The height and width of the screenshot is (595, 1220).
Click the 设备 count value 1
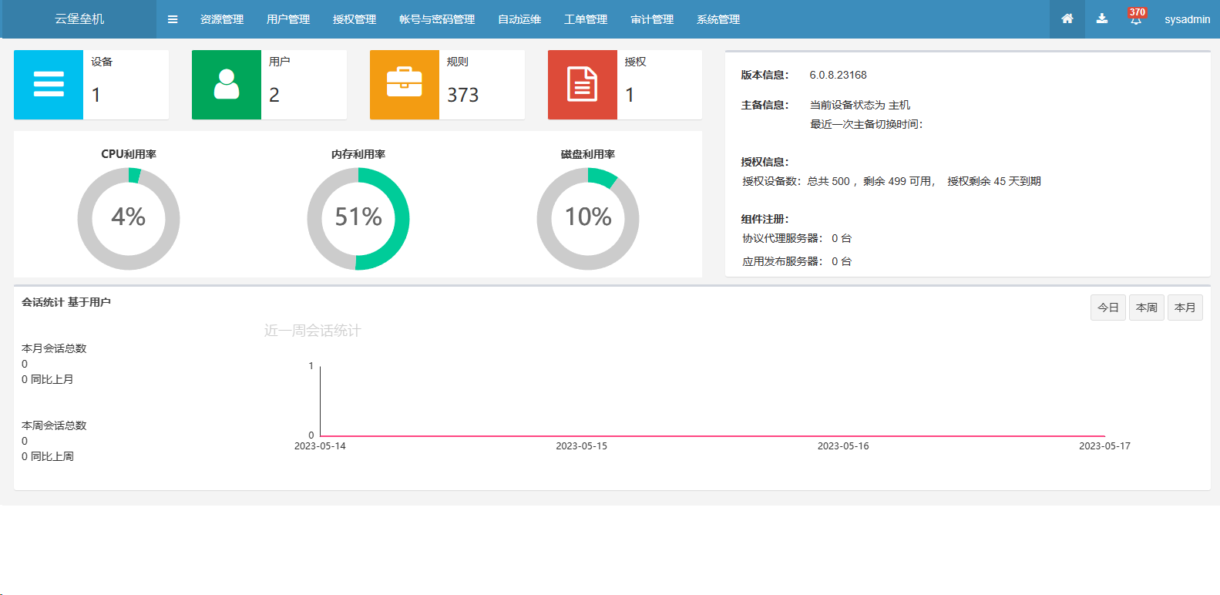point(96,95)
